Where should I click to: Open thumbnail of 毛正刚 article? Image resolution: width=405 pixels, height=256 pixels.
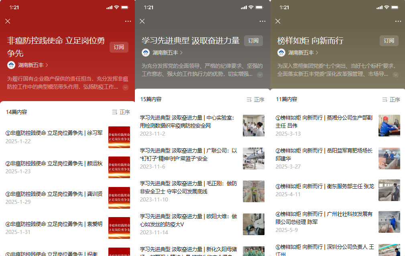tap(254, 191)
